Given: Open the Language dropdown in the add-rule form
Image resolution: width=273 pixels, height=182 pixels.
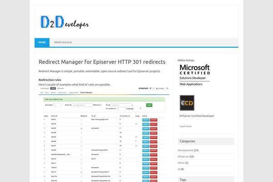Looking at the screenshot, I should coord(138,109).
